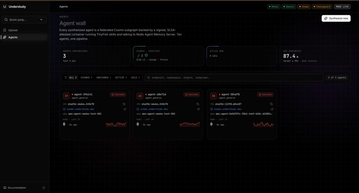This screenshot has width=359, height=193.
Task: Click external-link icon on agent-68e71d card
Action: tap(199, 109)
